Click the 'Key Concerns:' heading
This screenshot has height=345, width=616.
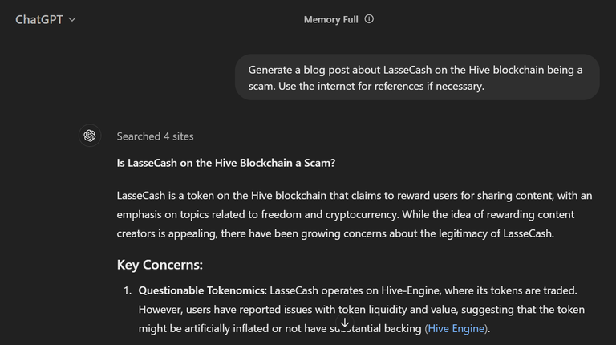click(x=160, y=265)
